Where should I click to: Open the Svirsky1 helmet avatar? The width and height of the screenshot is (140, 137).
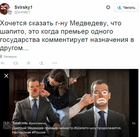tap(6, 9)
